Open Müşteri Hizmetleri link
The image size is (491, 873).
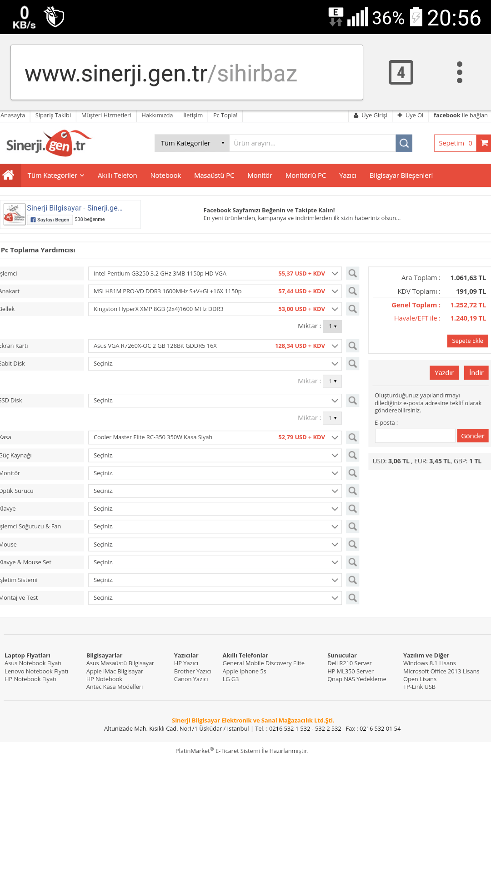point(106,115)
